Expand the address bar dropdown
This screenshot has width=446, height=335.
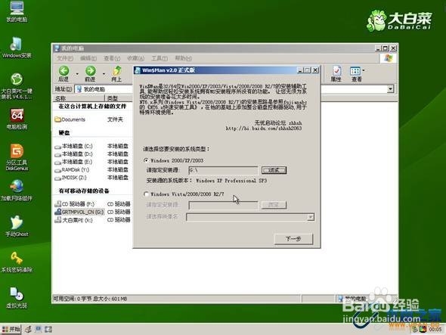pos(391,89)
